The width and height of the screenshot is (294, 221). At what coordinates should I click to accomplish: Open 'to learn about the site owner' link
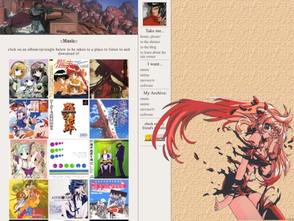[x=153, y=55]
